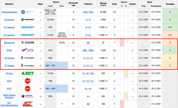The width and height of the screenshot is (178, 108).
Task: Open the Атомэнергопром issuer link
Action: [x=9, y=12]
